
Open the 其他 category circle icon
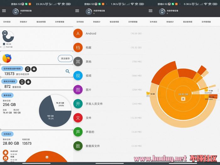point(78,62)
